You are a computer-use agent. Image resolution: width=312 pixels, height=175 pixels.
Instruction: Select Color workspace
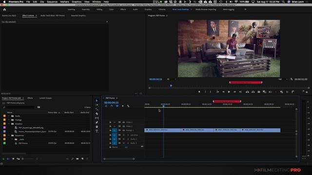111,9
